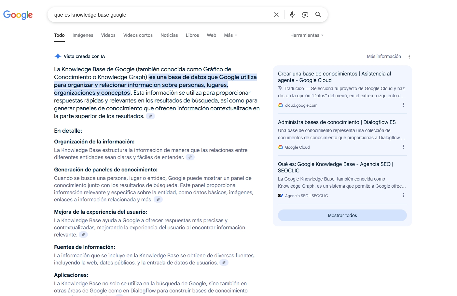Click the Google logo
The image size is (457, 296).
coord(18,15)
